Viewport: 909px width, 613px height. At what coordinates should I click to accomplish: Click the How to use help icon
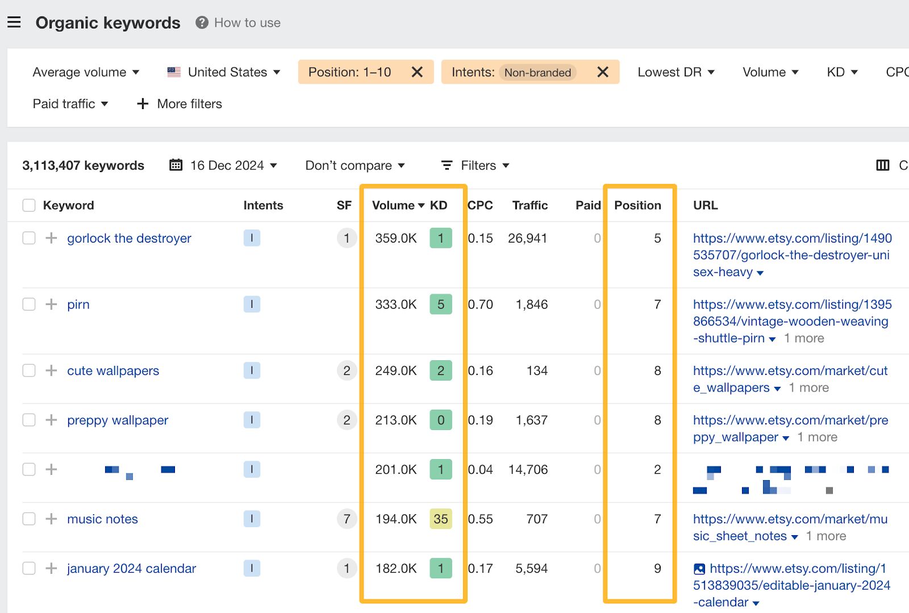(201, 23)
